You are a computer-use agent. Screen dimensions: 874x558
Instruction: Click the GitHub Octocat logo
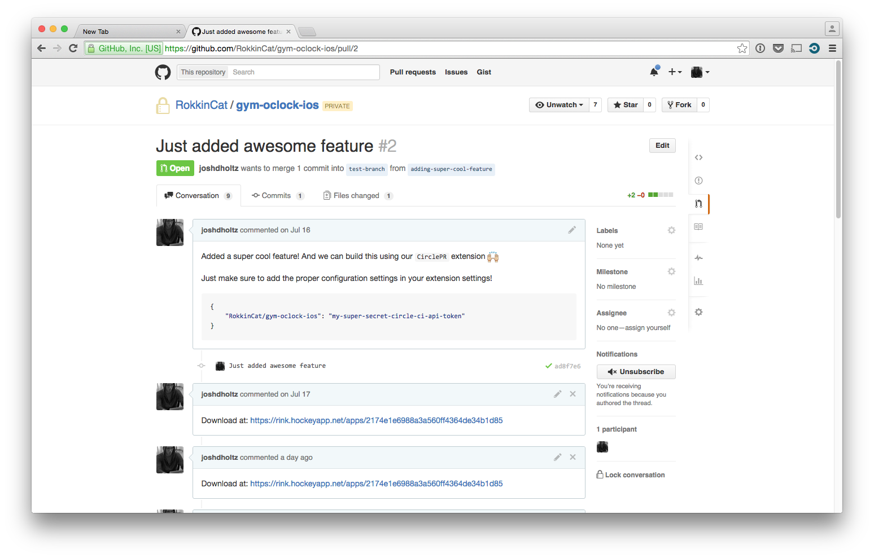(x=163, y=72)
